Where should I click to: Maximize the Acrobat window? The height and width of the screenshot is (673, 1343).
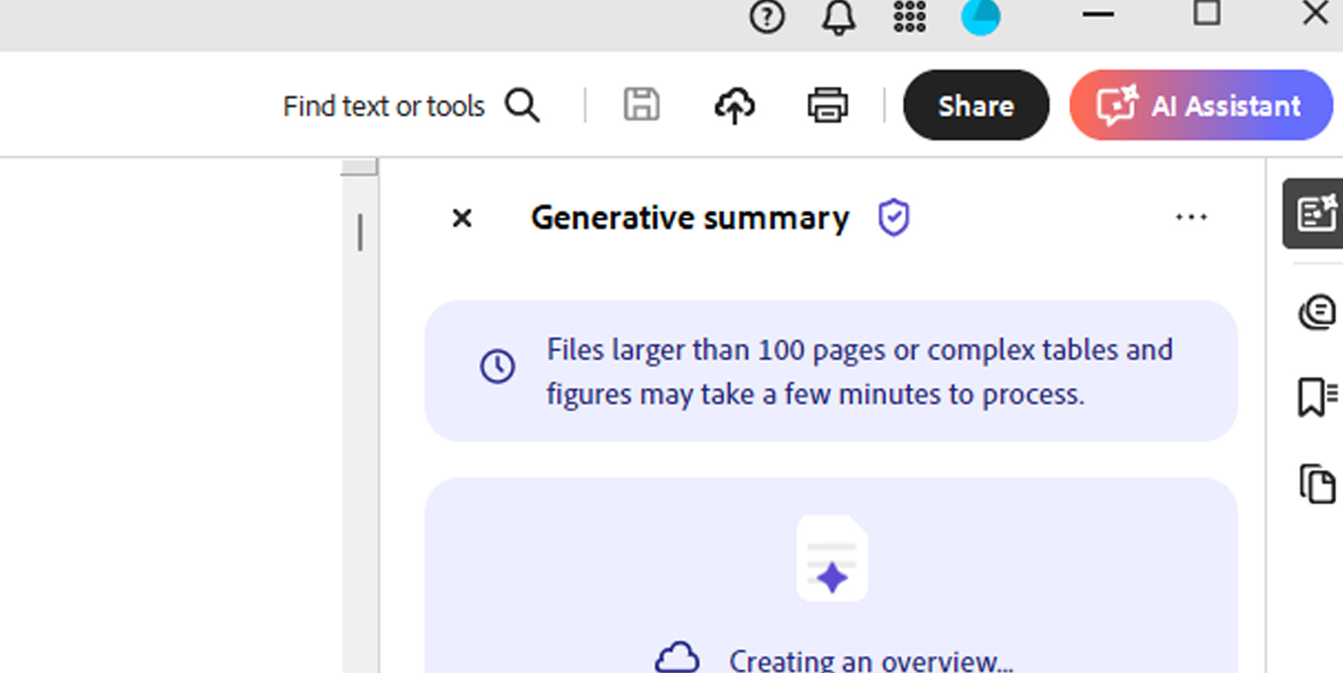[x=1207, y=13]
